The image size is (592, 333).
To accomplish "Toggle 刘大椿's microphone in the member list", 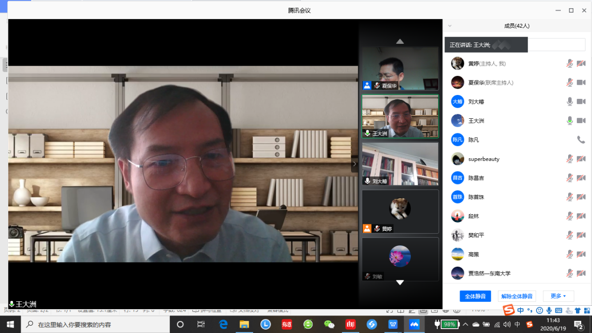I will pos(570,102).
